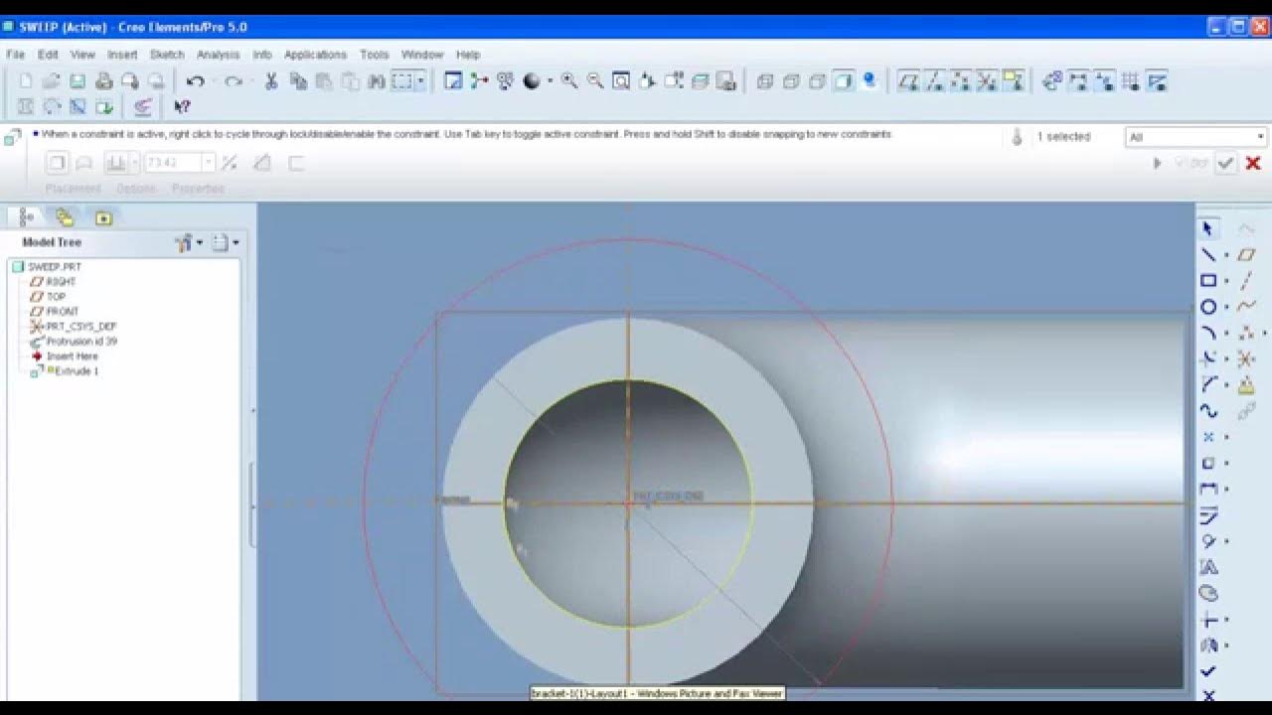Image resolution: width=1272 pixels, height=715 pixels.
Task: Cancel the feature with red X
Action: point(1253,163)
